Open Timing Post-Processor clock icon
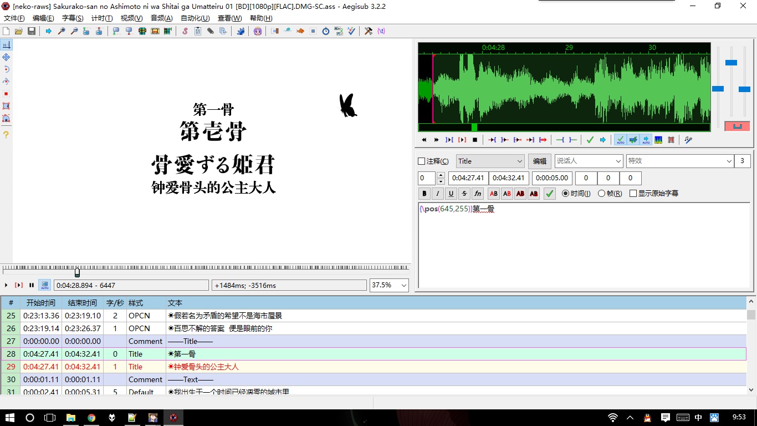Viewport: 757px width, 426px height. [326, 31]
